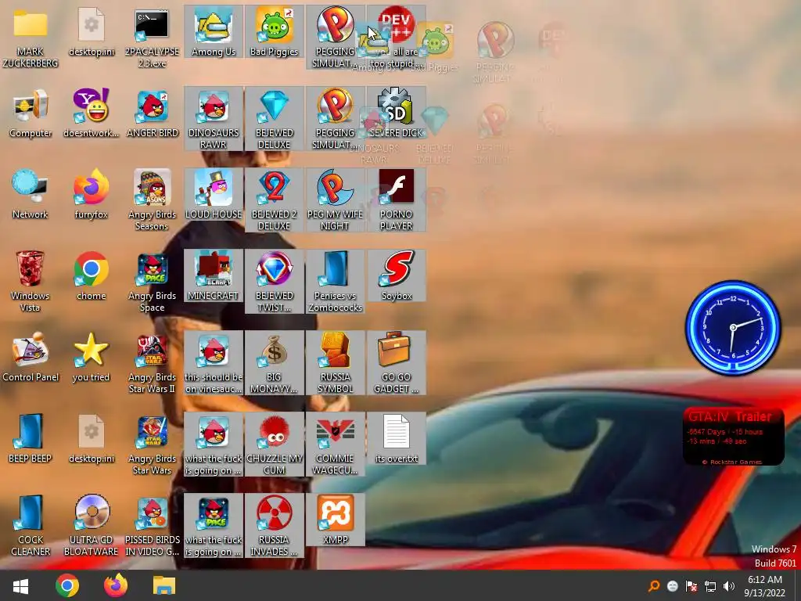
Task: Select the its over.txt file
Action: 397,439
